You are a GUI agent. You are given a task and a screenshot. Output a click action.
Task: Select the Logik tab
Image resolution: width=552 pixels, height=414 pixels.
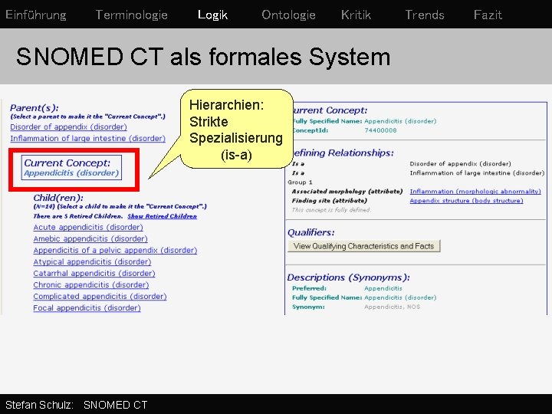(212, 15)
